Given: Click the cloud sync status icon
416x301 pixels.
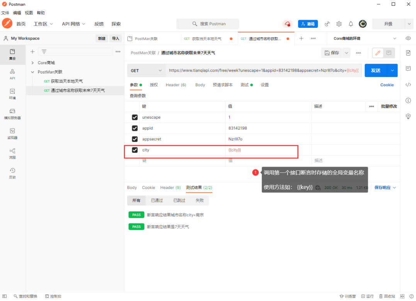Looking at the screenshot, I should click(287, 24).
